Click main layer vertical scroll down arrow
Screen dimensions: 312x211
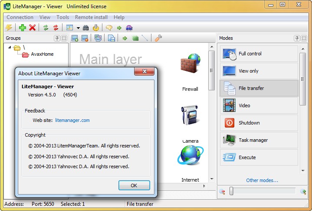point(212,179)
